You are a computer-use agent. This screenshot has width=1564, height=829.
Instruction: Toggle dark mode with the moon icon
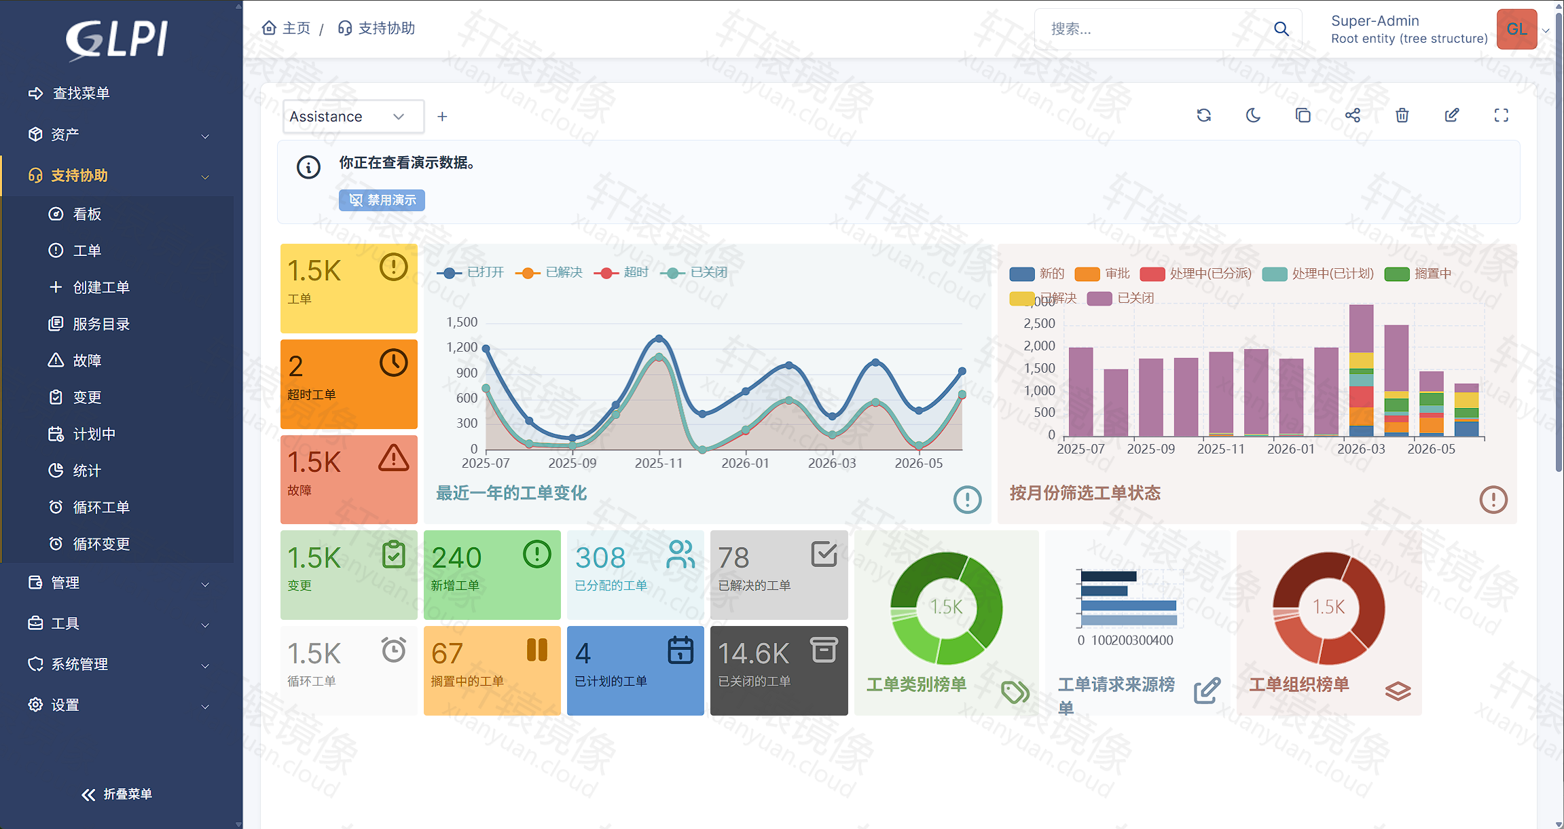(x=1253, y=115)
